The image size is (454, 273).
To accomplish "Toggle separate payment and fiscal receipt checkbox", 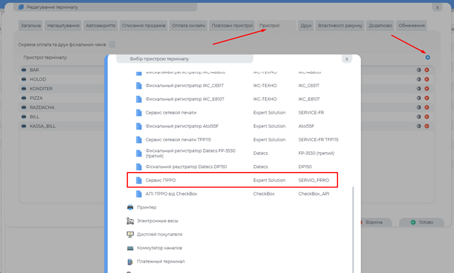I will click(x=112, y=44).
